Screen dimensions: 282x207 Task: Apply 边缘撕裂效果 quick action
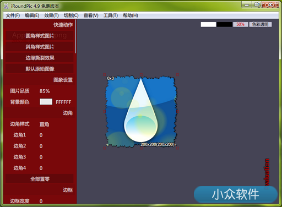[40, 58]
